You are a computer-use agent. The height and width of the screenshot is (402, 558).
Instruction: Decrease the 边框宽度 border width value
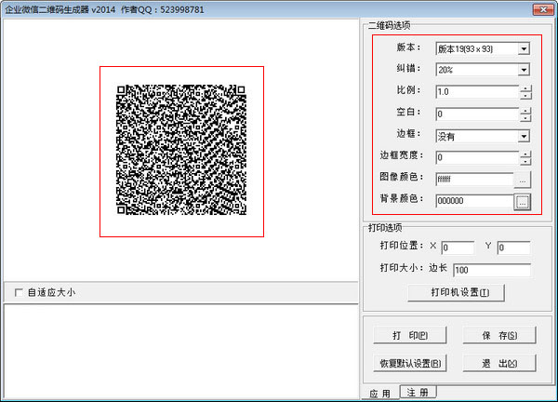tap(525, 161)
